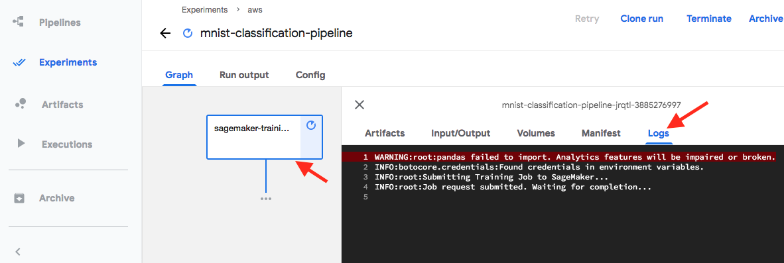The image size is (784, 263).
Task: Select the sagemaker-training node in graph
Action: pos(265,137)
